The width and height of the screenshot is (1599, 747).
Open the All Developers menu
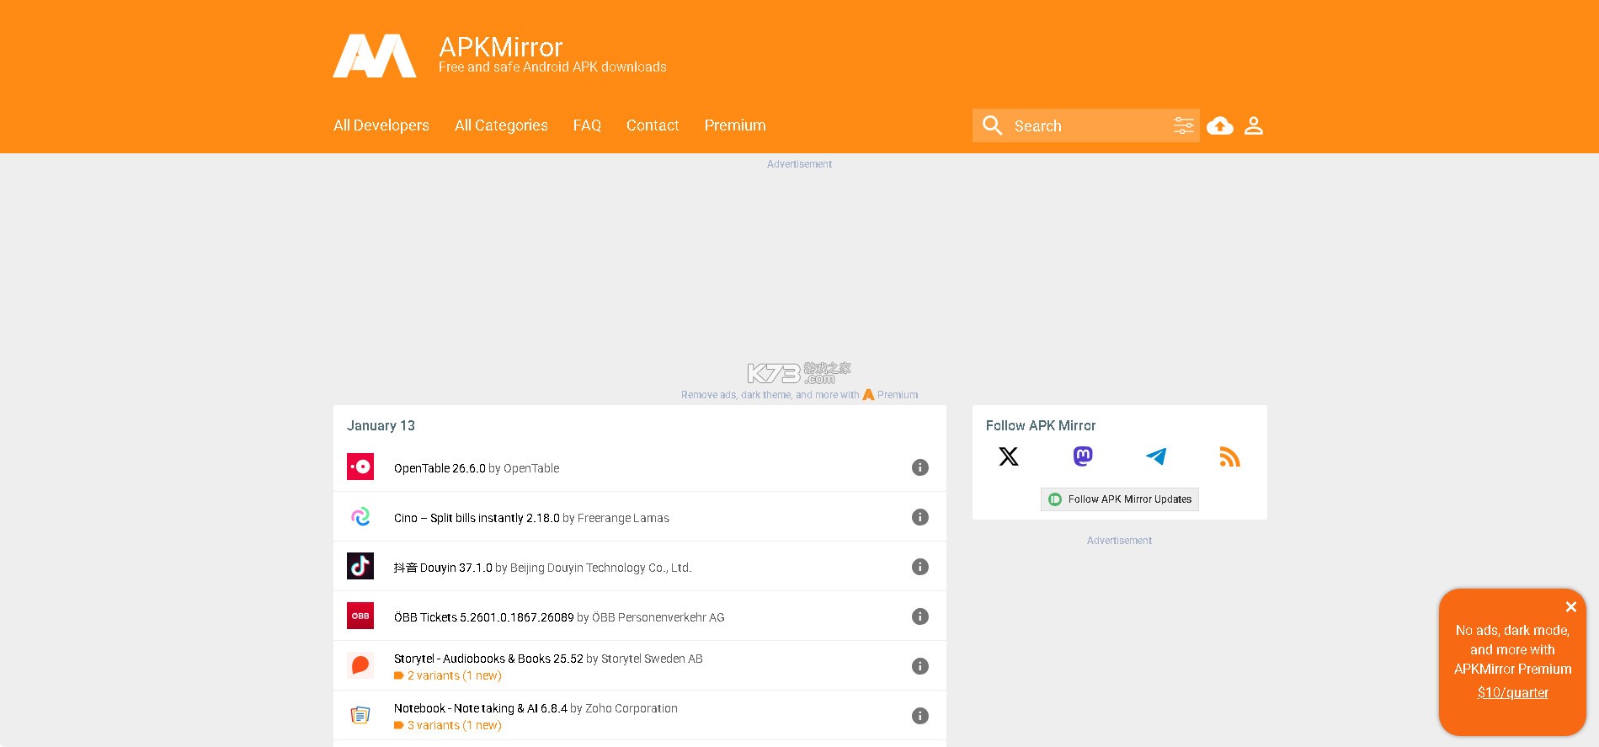coord(381,125)
